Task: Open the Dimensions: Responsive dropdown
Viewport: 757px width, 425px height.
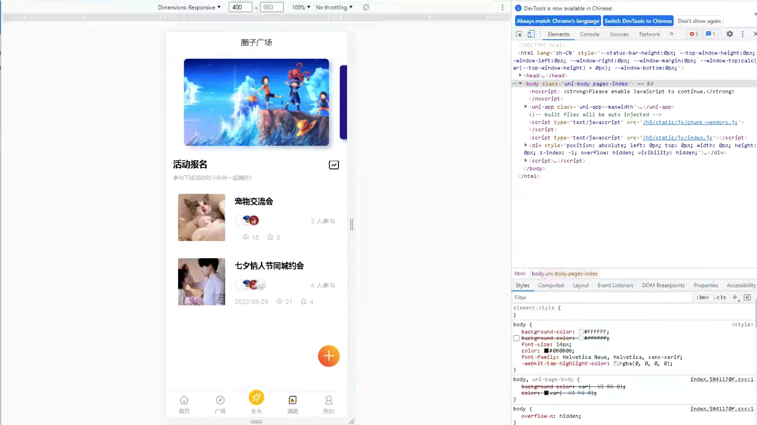Action: point(189,7)
